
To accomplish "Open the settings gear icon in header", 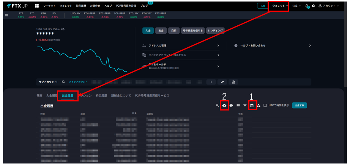I will (313, 6).
